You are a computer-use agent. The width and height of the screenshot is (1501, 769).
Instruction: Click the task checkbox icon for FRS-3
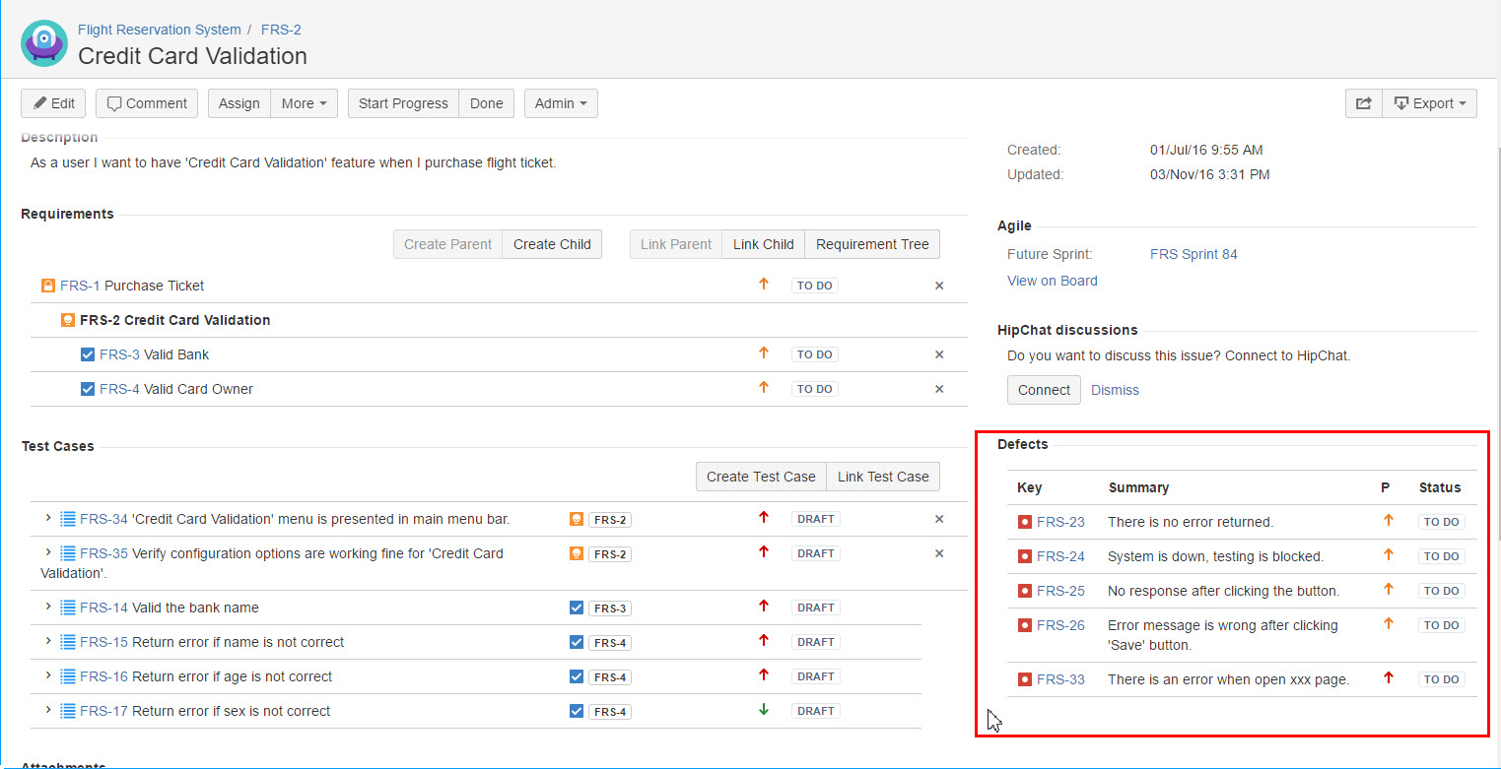[x=88, y=354]
